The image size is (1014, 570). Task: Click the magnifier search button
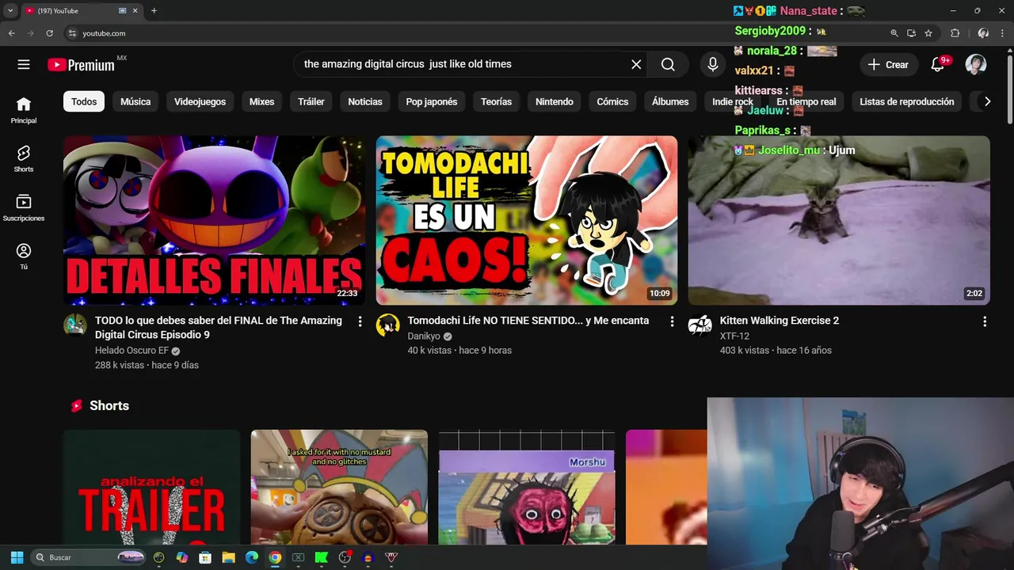(668, 65)
